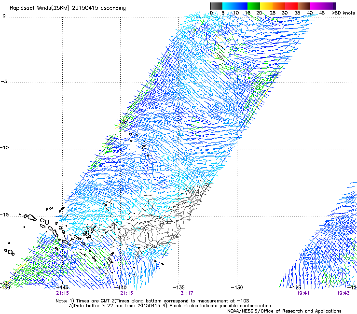This screenshot has width=357, height=314.
Task: Click the green 15-20 knots legend segment
Action: point(254,6)
